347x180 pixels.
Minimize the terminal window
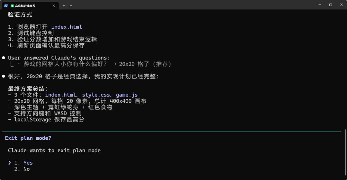click(x=320, y=5)
